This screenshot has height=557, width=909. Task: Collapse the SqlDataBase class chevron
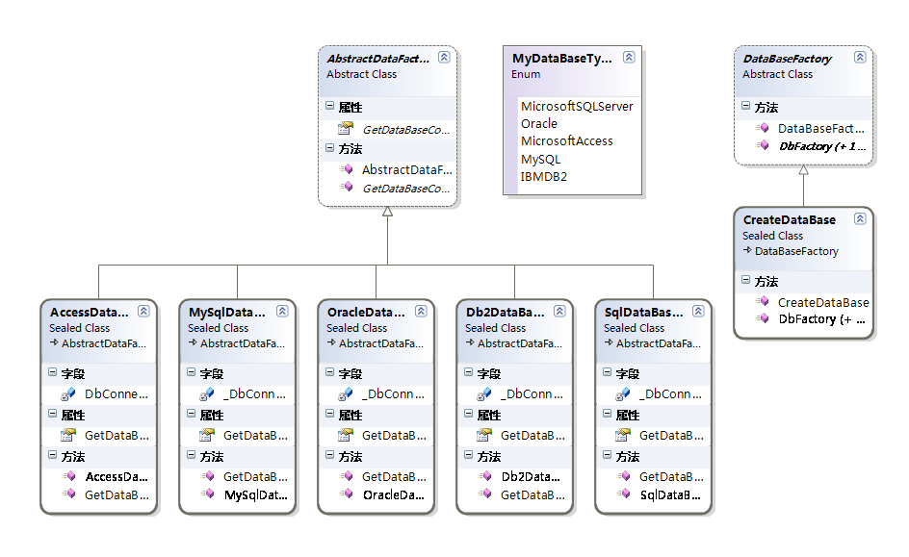click(698, 311)
